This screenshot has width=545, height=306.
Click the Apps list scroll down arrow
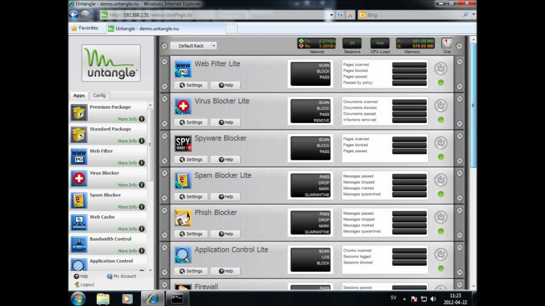point(150,270)
